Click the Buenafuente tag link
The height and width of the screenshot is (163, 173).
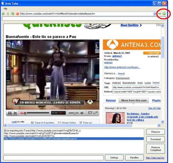(x=129, y=83)
